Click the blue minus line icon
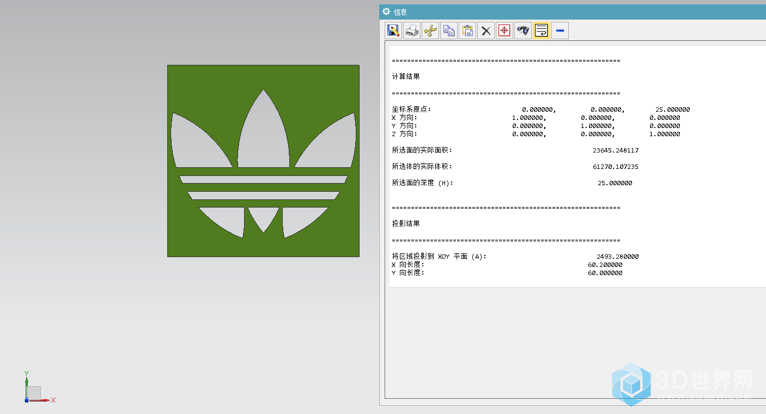 [x=560, y=31]
